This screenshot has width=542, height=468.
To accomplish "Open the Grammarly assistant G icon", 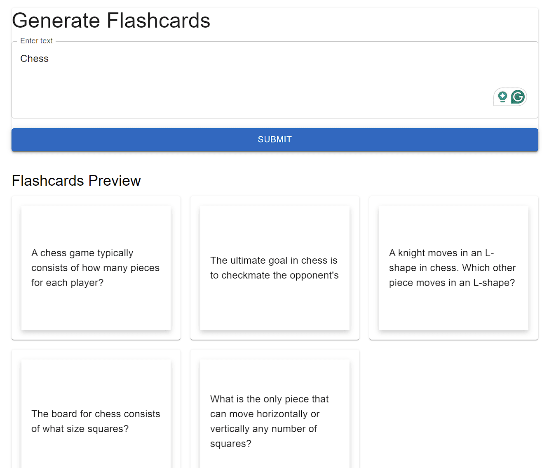I will tap(518, 97).
